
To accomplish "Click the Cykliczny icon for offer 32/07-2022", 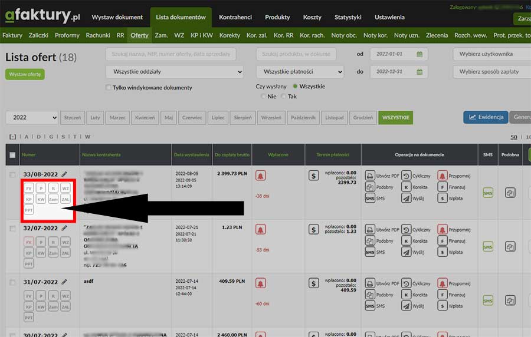I will (407, 229).
